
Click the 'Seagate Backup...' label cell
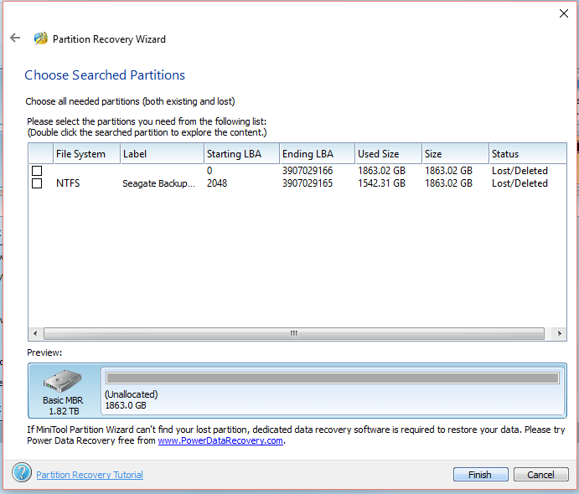(x=158, y=183)
